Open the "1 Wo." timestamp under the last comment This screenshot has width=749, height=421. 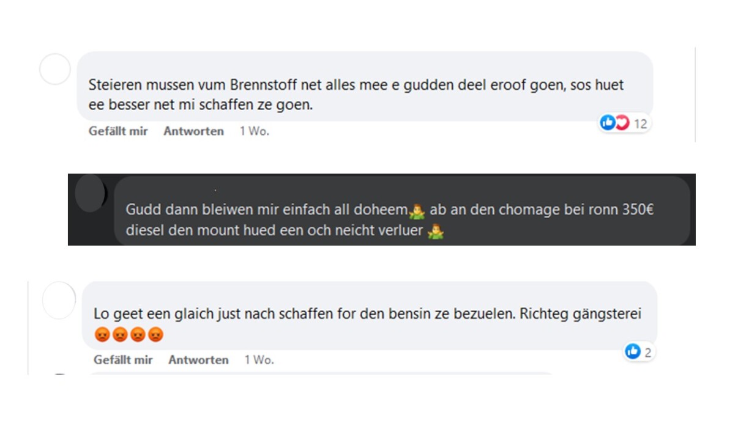pos(259,360)
